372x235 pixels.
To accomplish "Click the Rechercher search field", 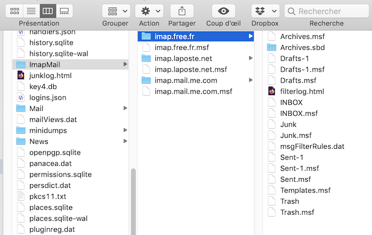I will (x=327, y=11).
